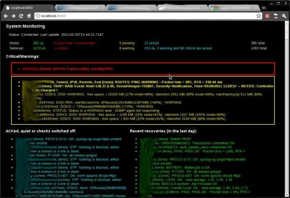Open the browser home page icon
The width and height of the screenshot is (290, 198).
point(29,16)
